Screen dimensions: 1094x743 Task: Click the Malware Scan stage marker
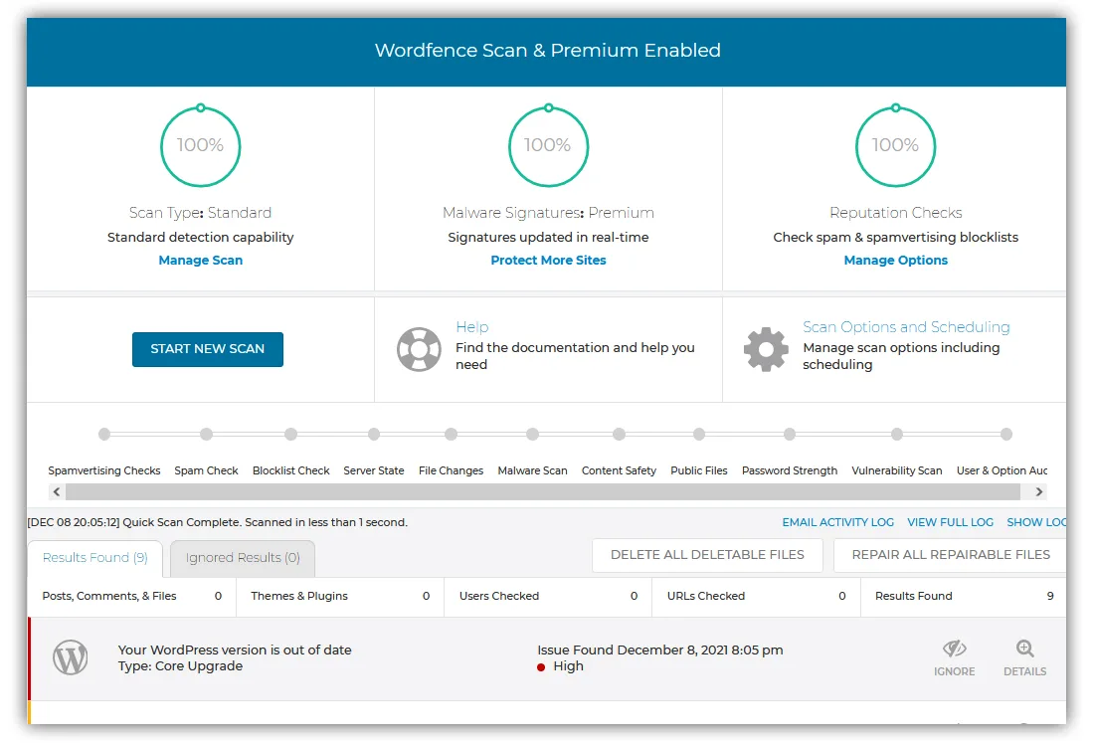[532, 435]
